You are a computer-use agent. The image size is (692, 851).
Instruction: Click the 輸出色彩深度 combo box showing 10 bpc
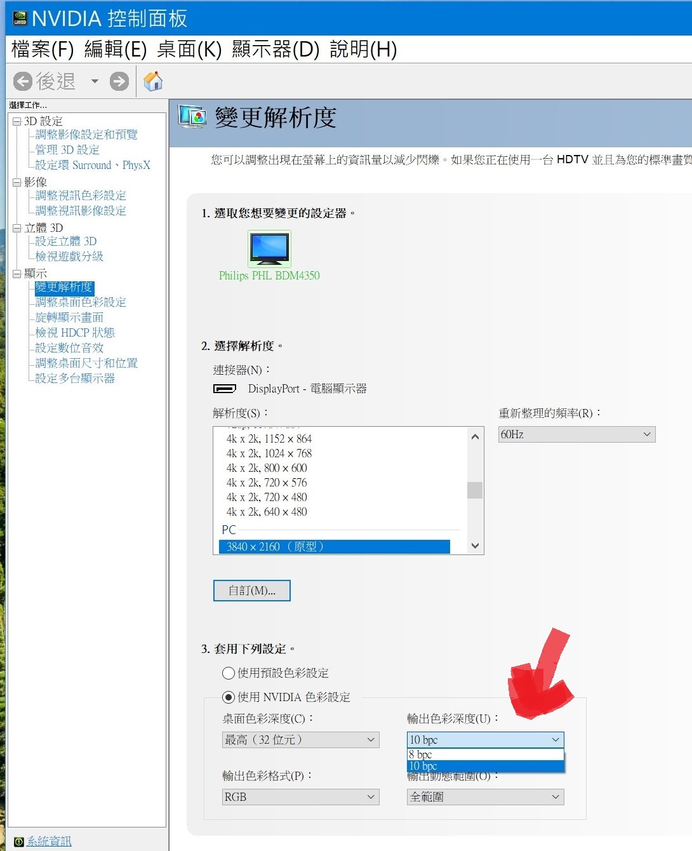point(486,740)
